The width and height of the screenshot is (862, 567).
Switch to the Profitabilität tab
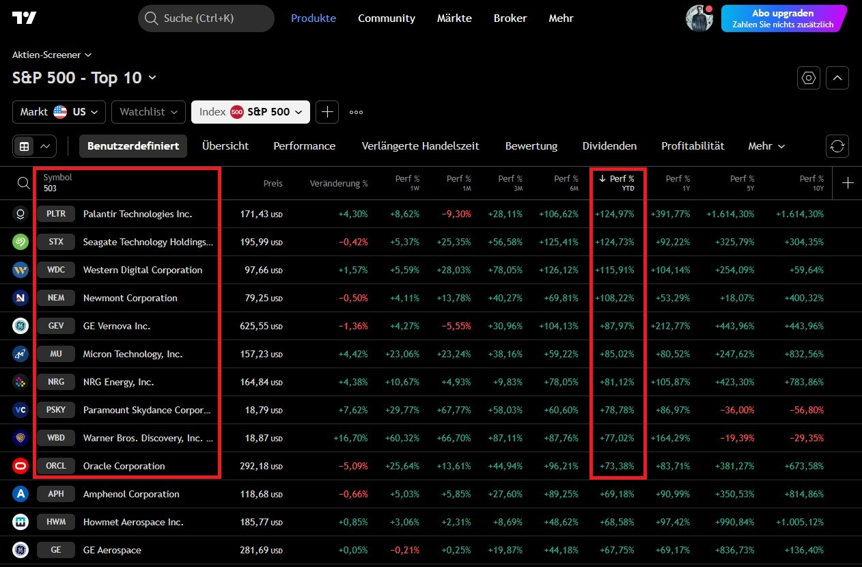pos(693,146)
